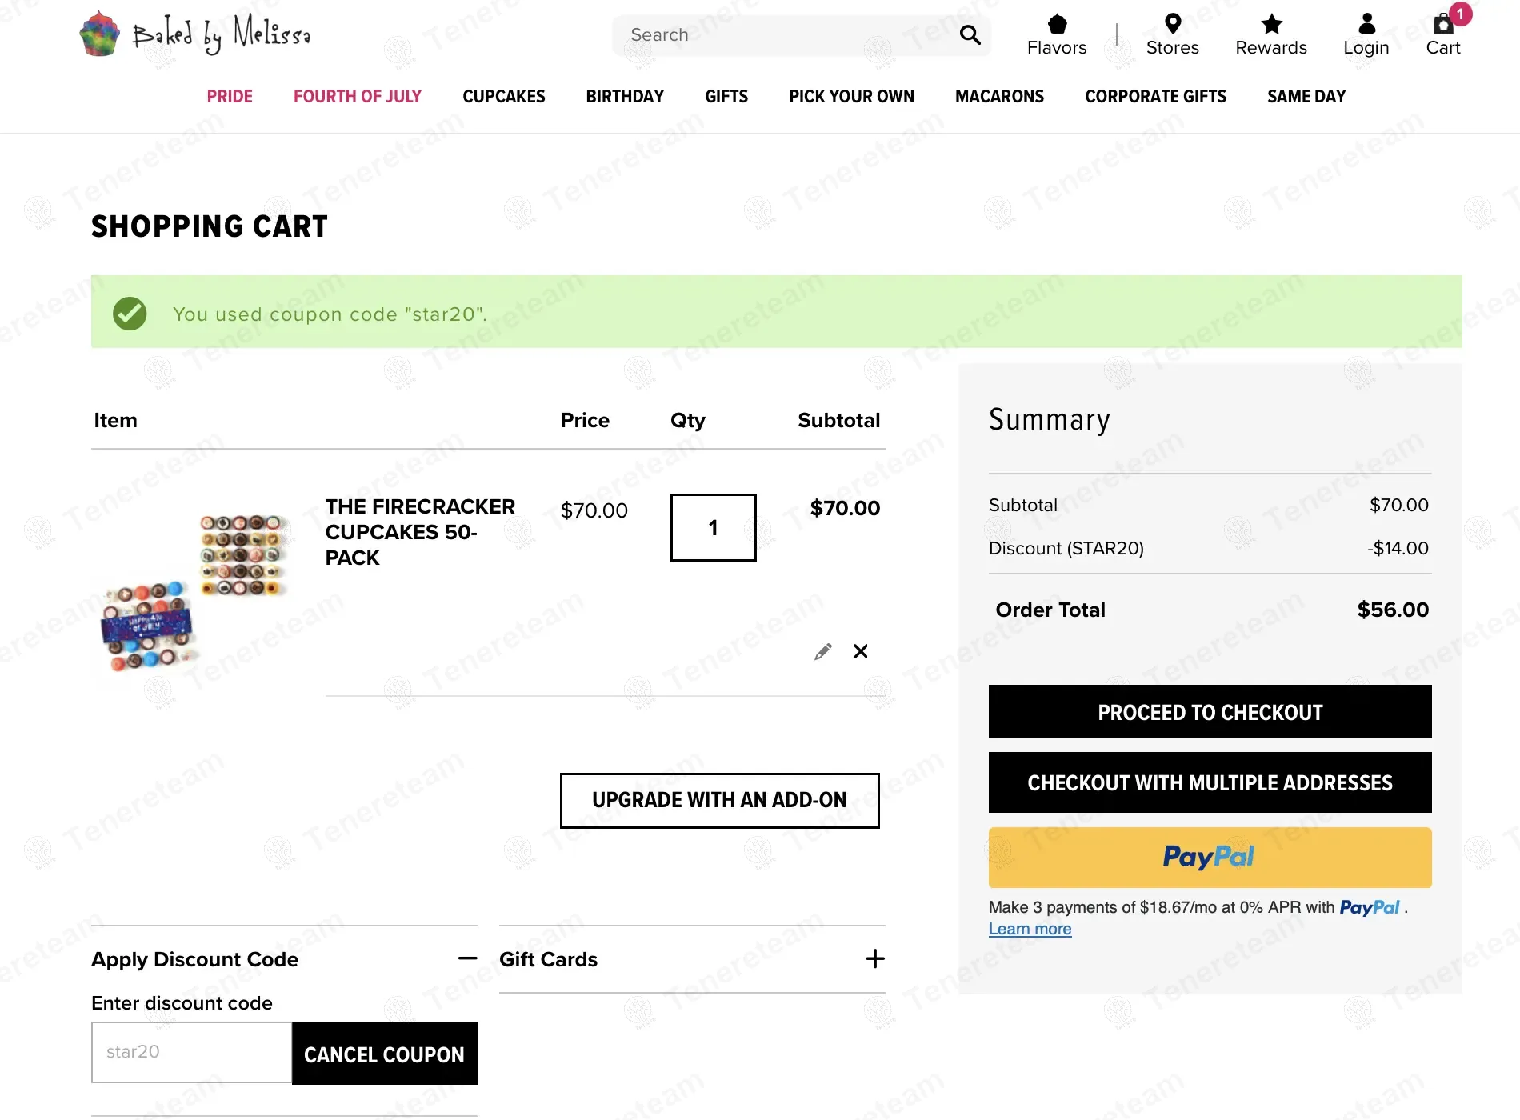Click the Baked by Melissa logo
1520x1120 pixels.
tap(194, 34)
